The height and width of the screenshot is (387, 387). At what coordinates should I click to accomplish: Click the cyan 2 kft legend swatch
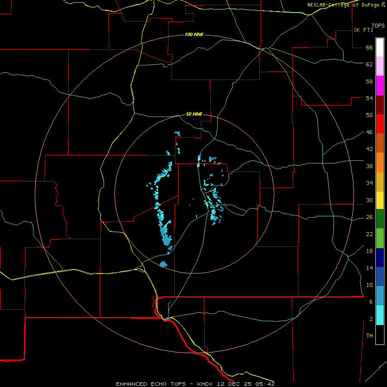coord(380,315)
